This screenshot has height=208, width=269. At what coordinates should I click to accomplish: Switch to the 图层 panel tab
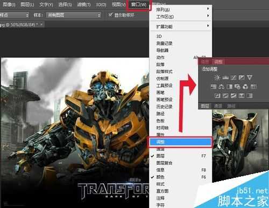(x=205, y=106)
